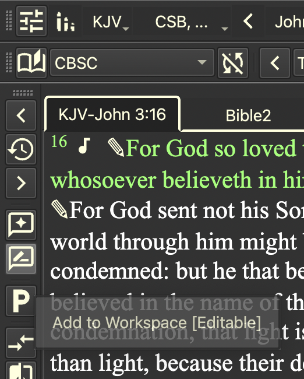Click the music note beside verse 16
The image size is (304, 379).
click(x=84, y=146)
